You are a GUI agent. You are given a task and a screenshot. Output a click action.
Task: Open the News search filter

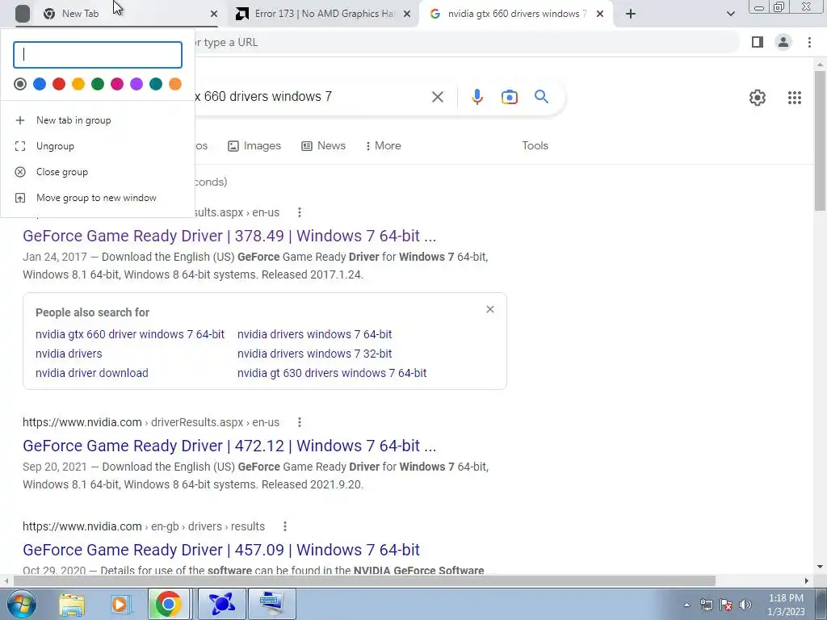323,146
